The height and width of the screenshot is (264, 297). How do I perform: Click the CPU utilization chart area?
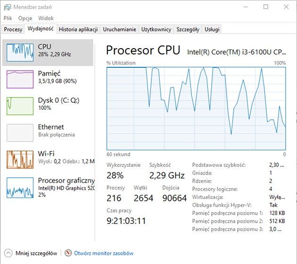(x=196, y=108)
